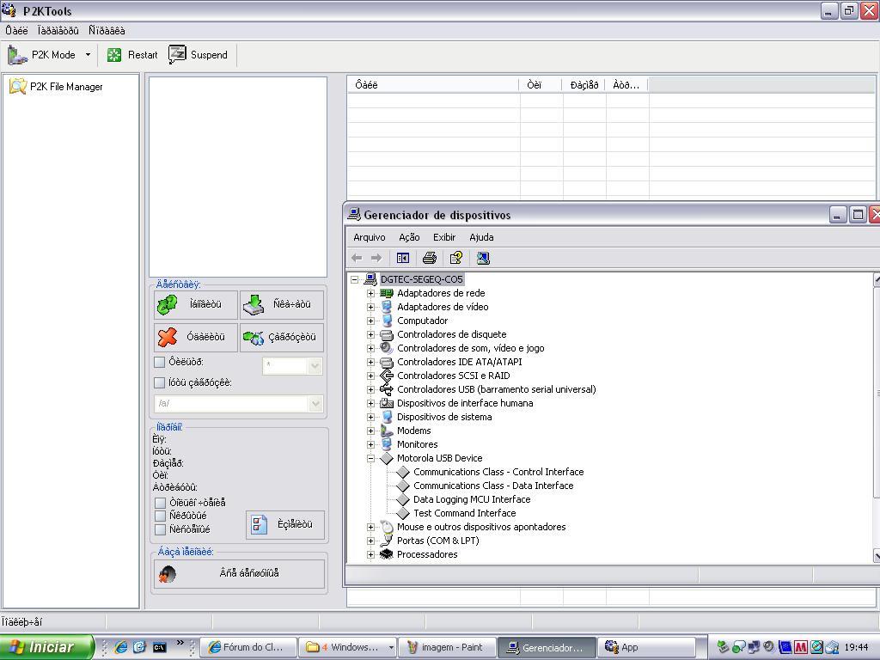880x660 pixels.
Task: Expand the Modems node
Action: coord(371,431)
